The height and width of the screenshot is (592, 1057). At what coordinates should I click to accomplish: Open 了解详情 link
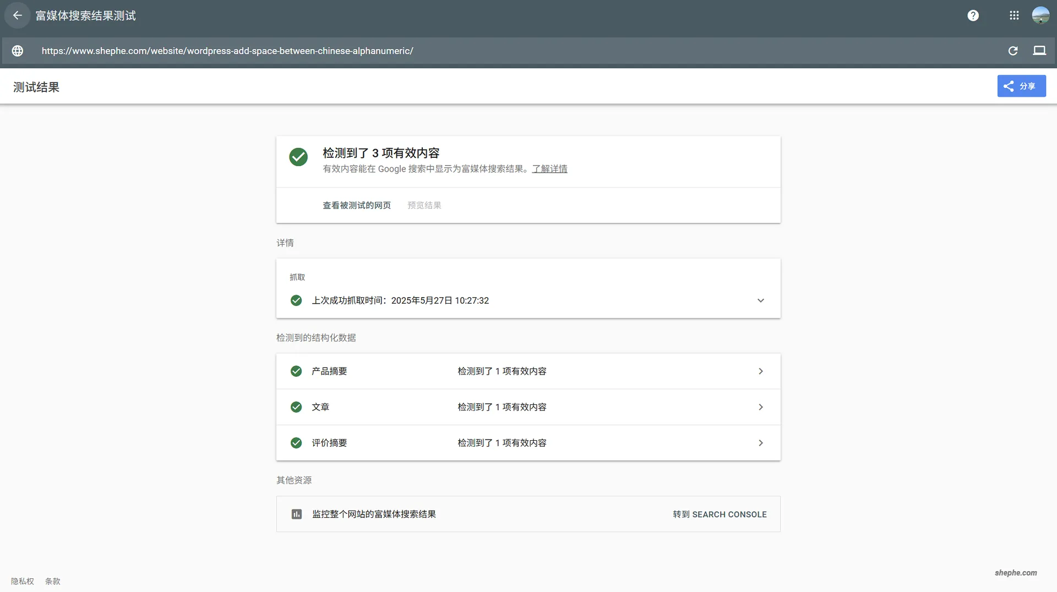[549, 169]
